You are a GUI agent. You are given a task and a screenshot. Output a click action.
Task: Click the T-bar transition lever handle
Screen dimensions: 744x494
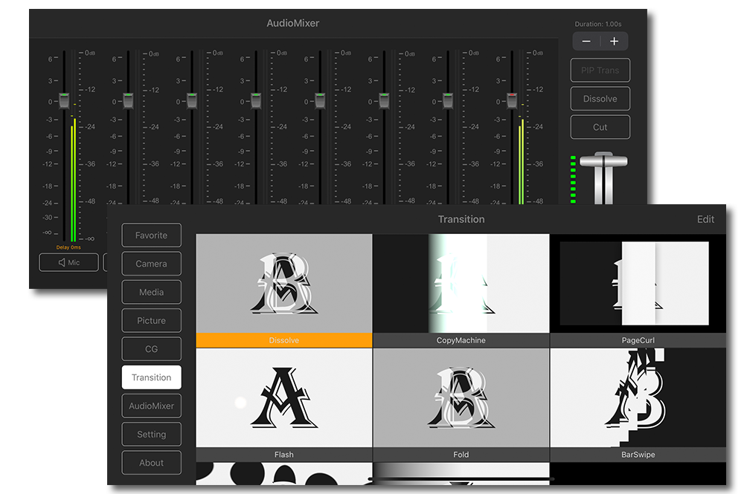(604, 157)
